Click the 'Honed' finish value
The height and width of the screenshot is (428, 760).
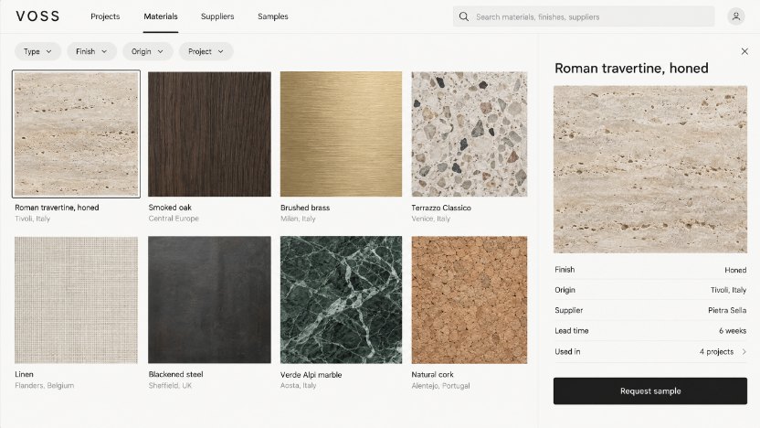pyautogui.click(x=735, y=270)
